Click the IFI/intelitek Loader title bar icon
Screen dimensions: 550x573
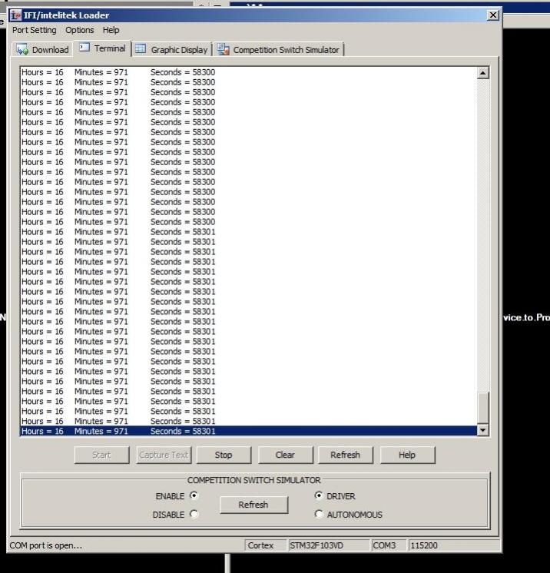[x=15, y=15]
